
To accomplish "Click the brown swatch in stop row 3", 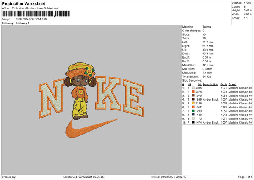I will click(x=193, y=96).
